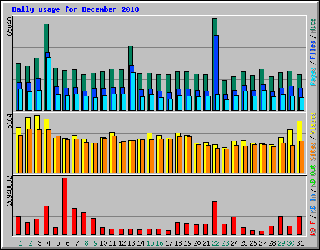Select day label 1 on the axis
Viewport: 320px width, 250px height.
[21, 243]
